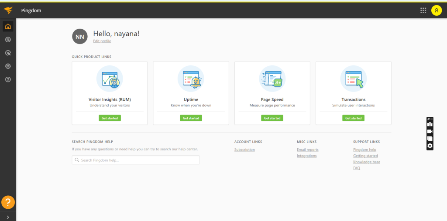Click 'Understand your visitors' description
The height and width of the screenshot is (221, 447).
tap(110, 105)
